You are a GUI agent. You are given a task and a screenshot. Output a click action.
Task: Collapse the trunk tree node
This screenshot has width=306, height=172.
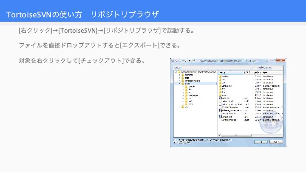180,84
